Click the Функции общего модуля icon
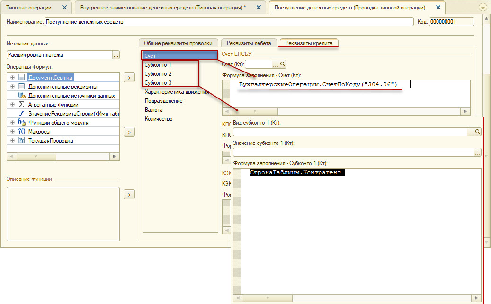Viewport: 491px width, 304px height. (x=21, y=123)
